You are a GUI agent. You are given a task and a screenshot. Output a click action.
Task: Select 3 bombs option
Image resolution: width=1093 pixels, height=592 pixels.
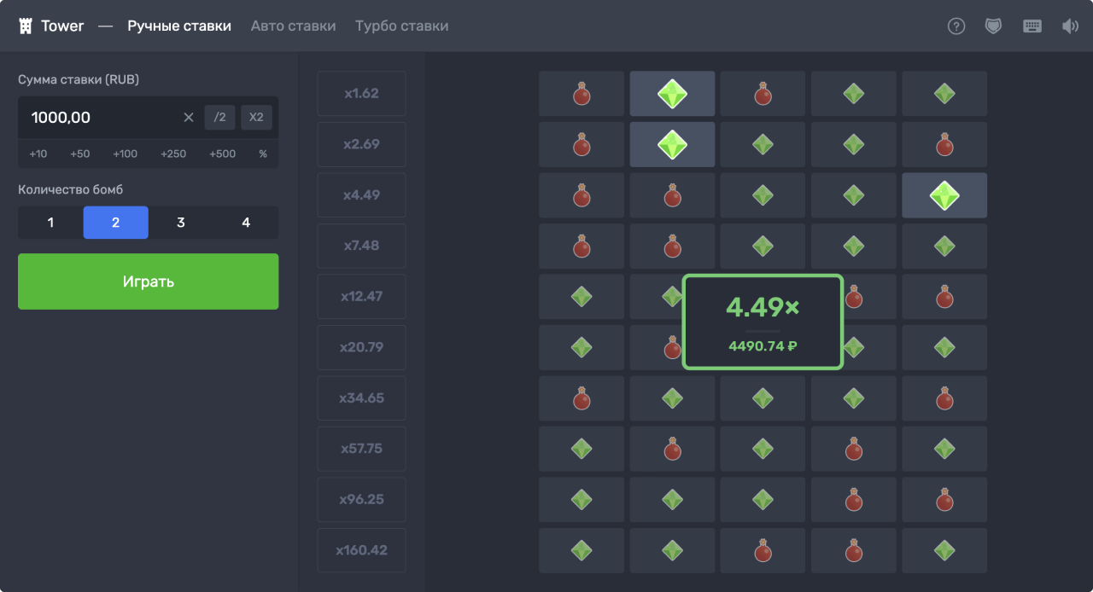point(181,223)
